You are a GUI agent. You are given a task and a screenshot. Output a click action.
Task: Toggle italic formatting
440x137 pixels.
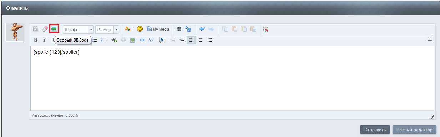[45, 40]
